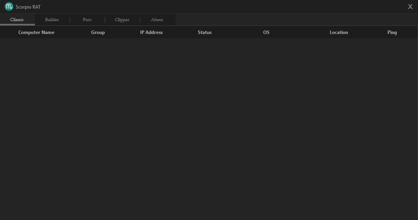Viewport: 418px width, 220px height.
Task: Sort by the Ping column header
Action: (x=392, y=32)
